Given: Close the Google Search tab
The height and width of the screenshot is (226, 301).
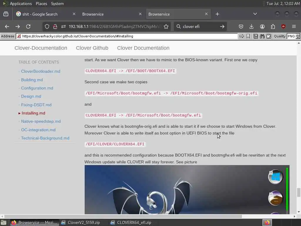Looking at the screenshot, I should pos(74,14).
